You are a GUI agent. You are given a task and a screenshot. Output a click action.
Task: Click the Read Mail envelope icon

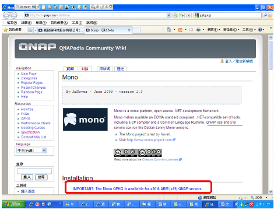tap(191, 30)
